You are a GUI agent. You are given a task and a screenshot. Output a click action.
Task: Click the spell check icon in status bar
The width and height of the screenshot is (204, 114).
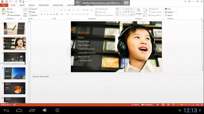14,105
